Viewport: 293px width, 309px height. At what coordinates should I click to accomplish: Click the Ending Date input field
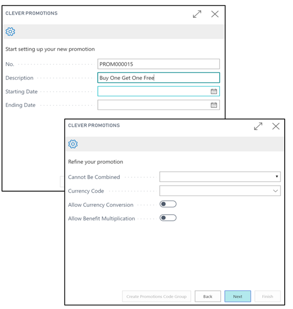tap(154, 105)
